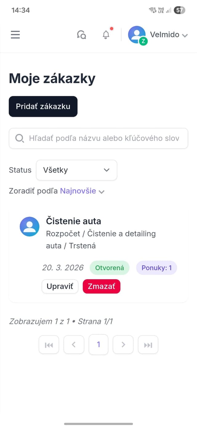Image resolution: width=197 pixels, height=428 pixels.
Task: Jump to the first page using the skip-back icon
Action: point(49,344)
